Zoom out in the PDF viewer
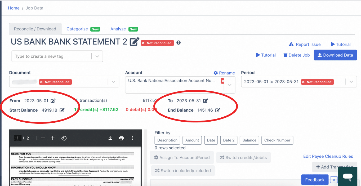Viewport: 361px width, 186px height. (x=43, y=138)
